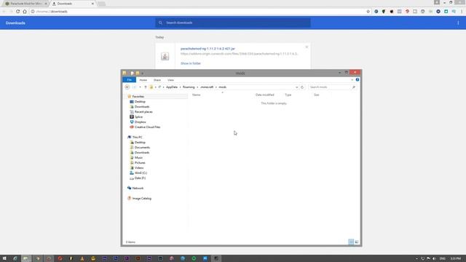Open Documents under This PC
The image size is (466, 262).
click(x=142, y=147)
